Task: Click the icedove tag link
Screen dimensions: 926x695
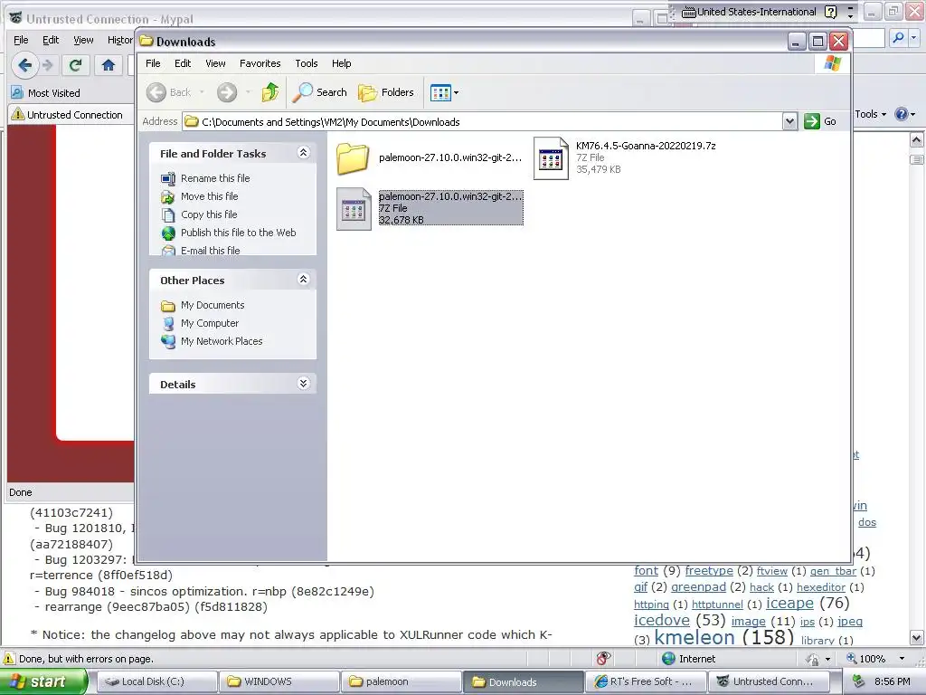Action: pos(661,620)
